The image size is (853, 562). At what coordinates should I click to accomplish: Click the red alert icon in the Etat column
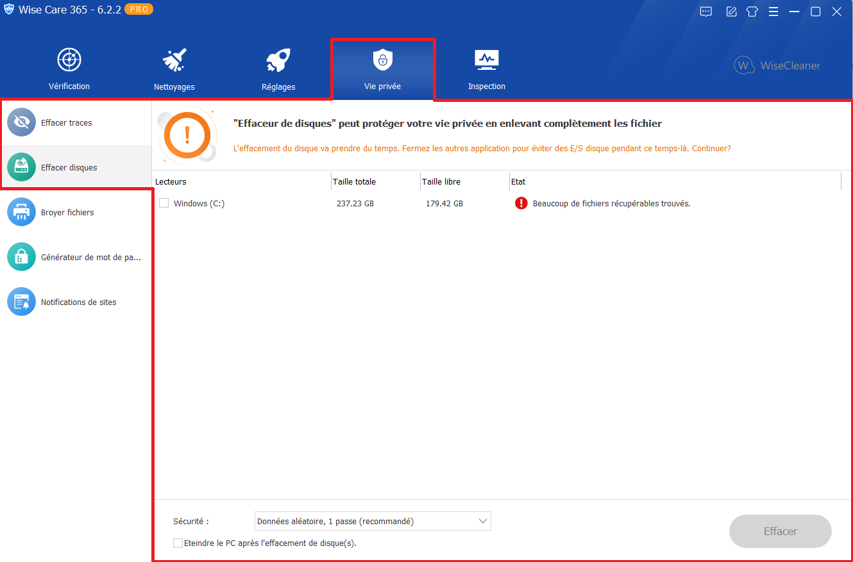tap(521, 203)
